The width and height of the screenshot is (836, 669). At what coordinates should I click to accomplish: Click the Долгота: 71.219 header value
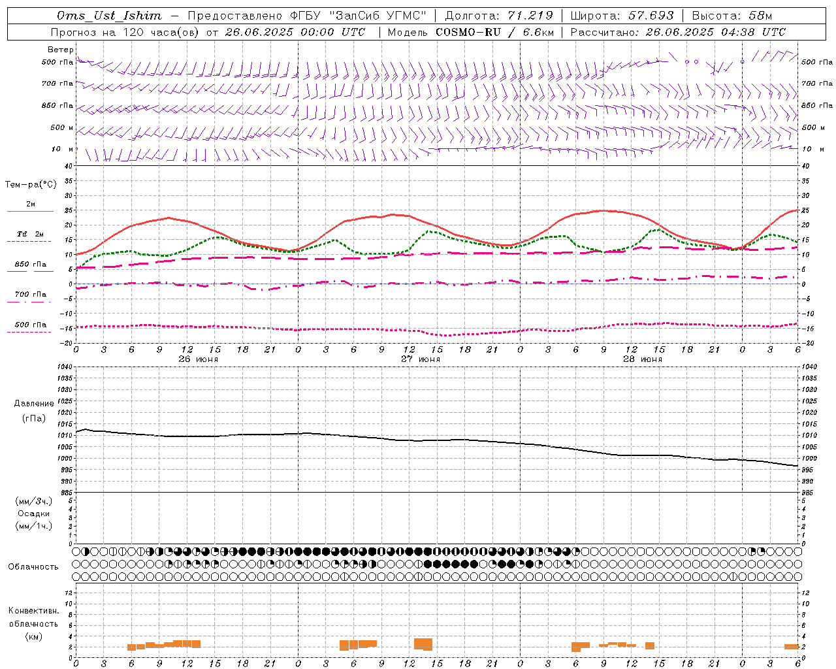tap(499, 16)
